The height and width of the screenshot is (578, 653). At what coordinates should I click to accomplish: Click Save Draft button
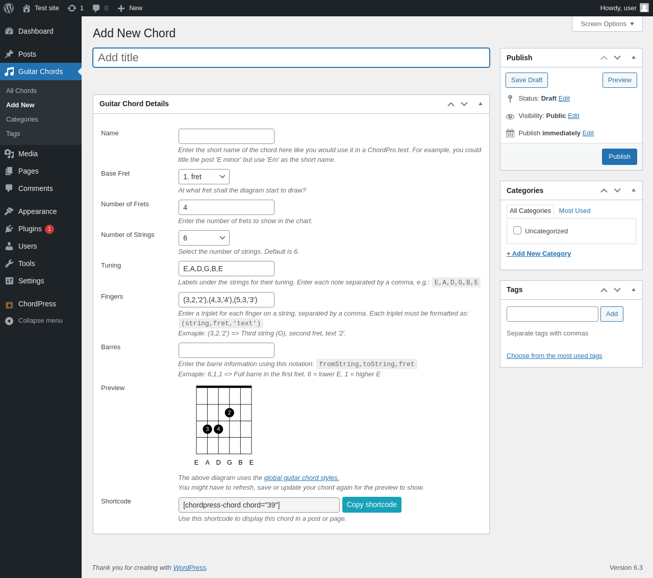click(x=527, y=80)
